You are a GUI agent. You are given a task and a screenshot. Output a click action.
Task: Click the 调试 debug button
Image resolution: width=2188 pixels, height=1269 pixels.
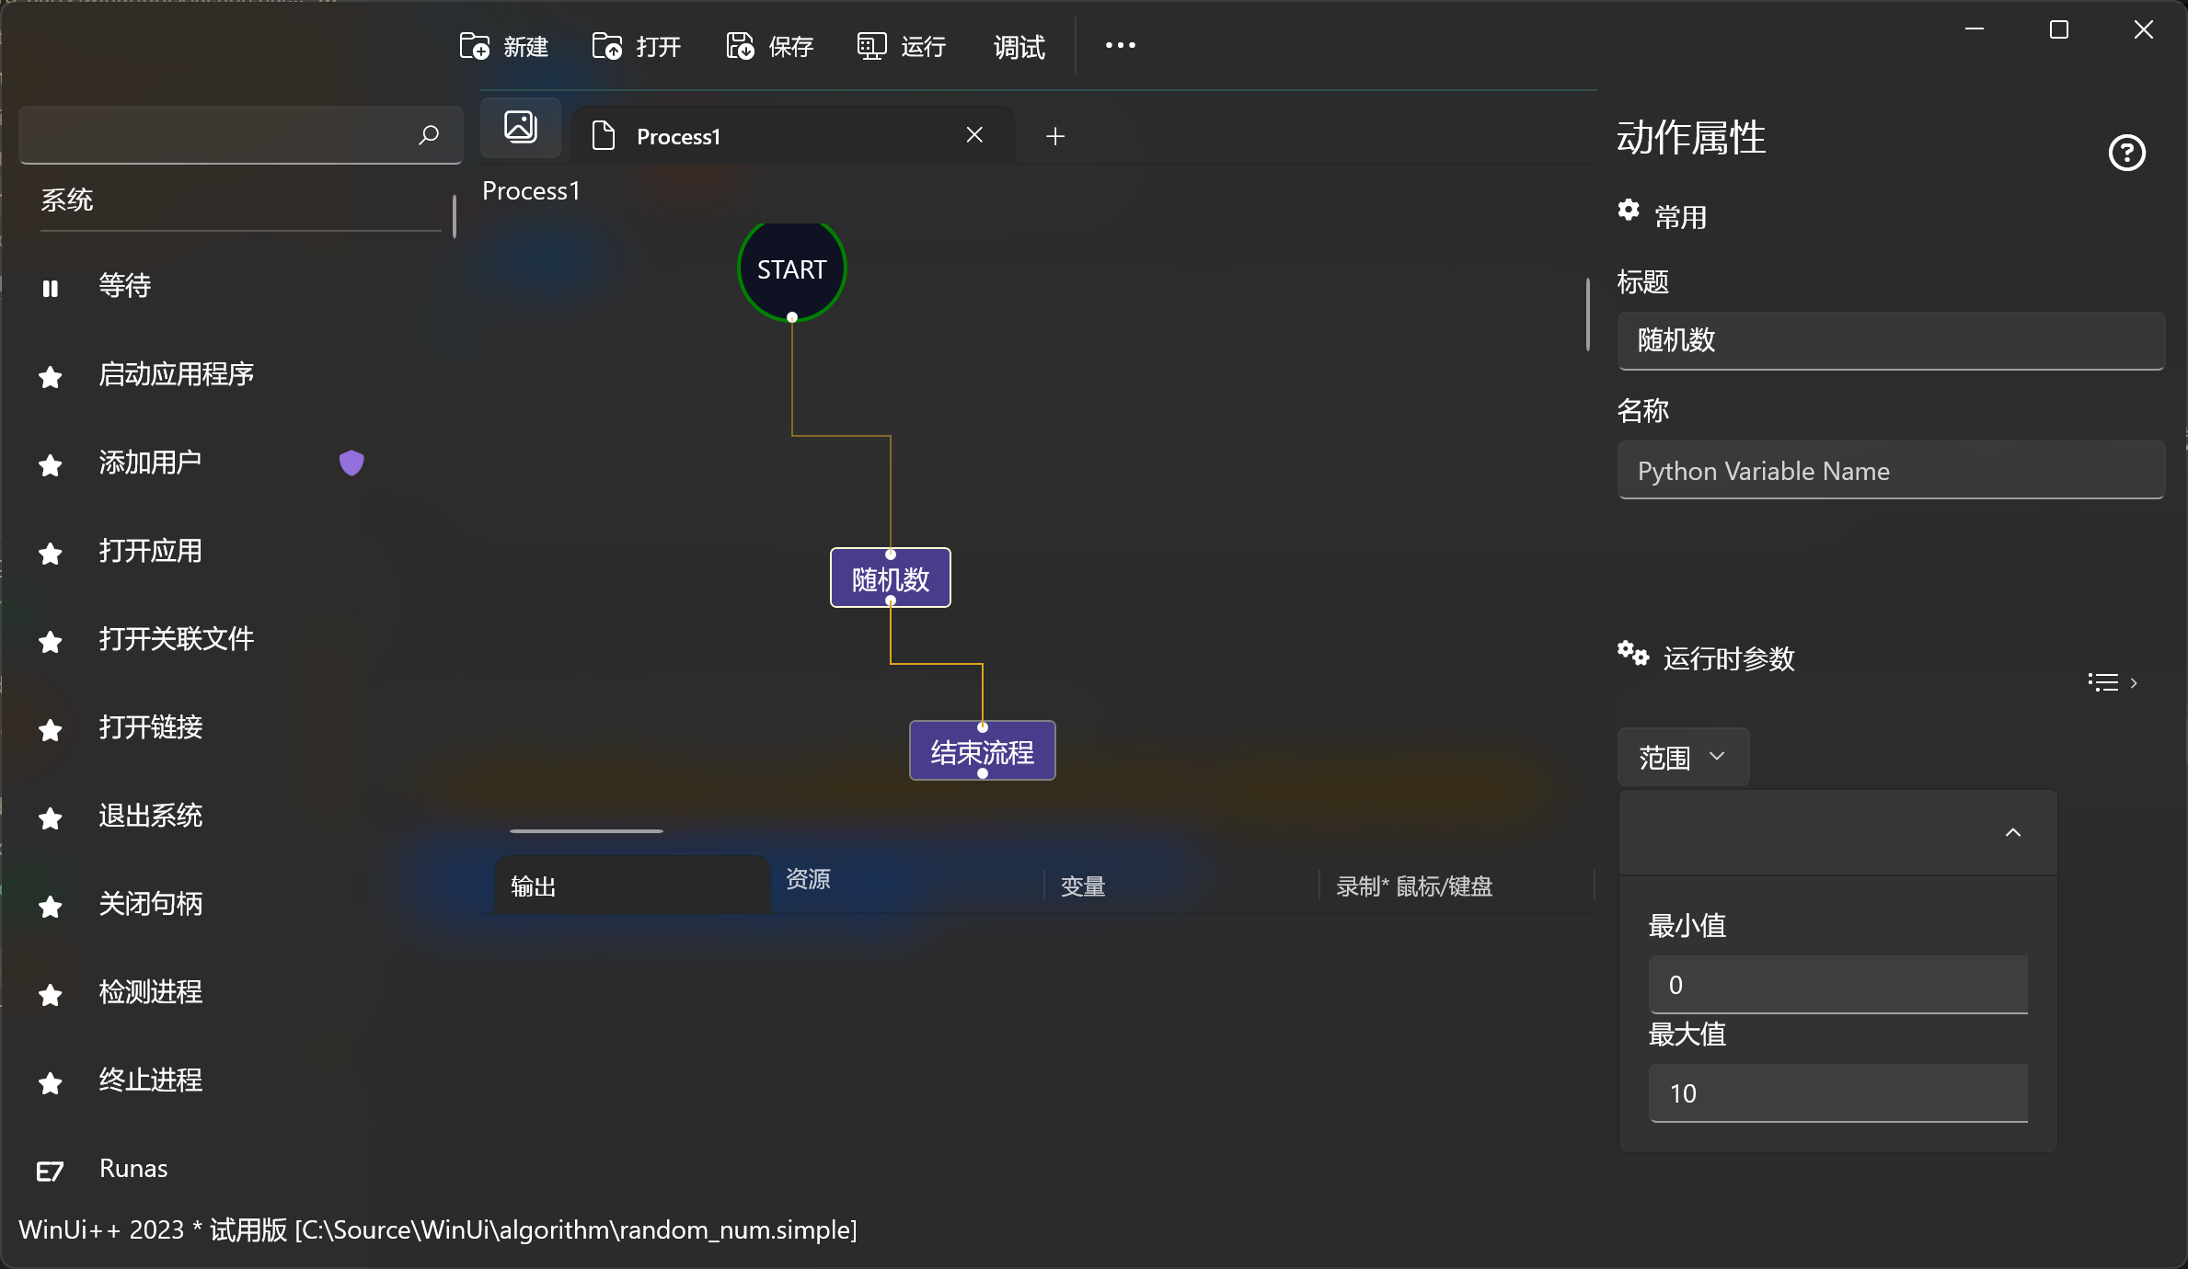click(x=1019, y=46)
